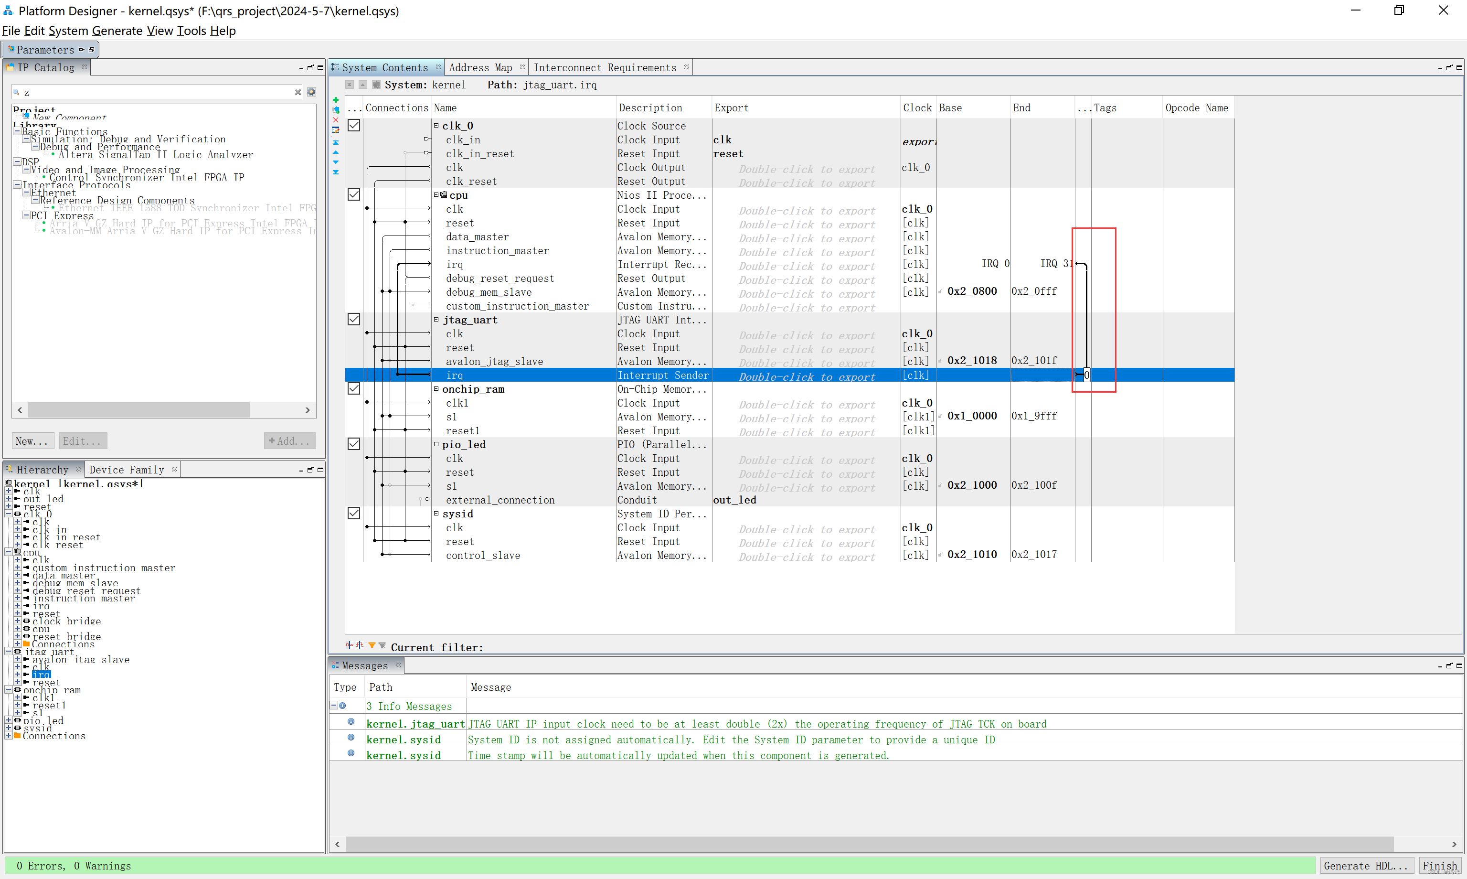Switch to the Interconnect Requirements tab
This screenshot has width=1467, height=879.
(x=605, y=67)
